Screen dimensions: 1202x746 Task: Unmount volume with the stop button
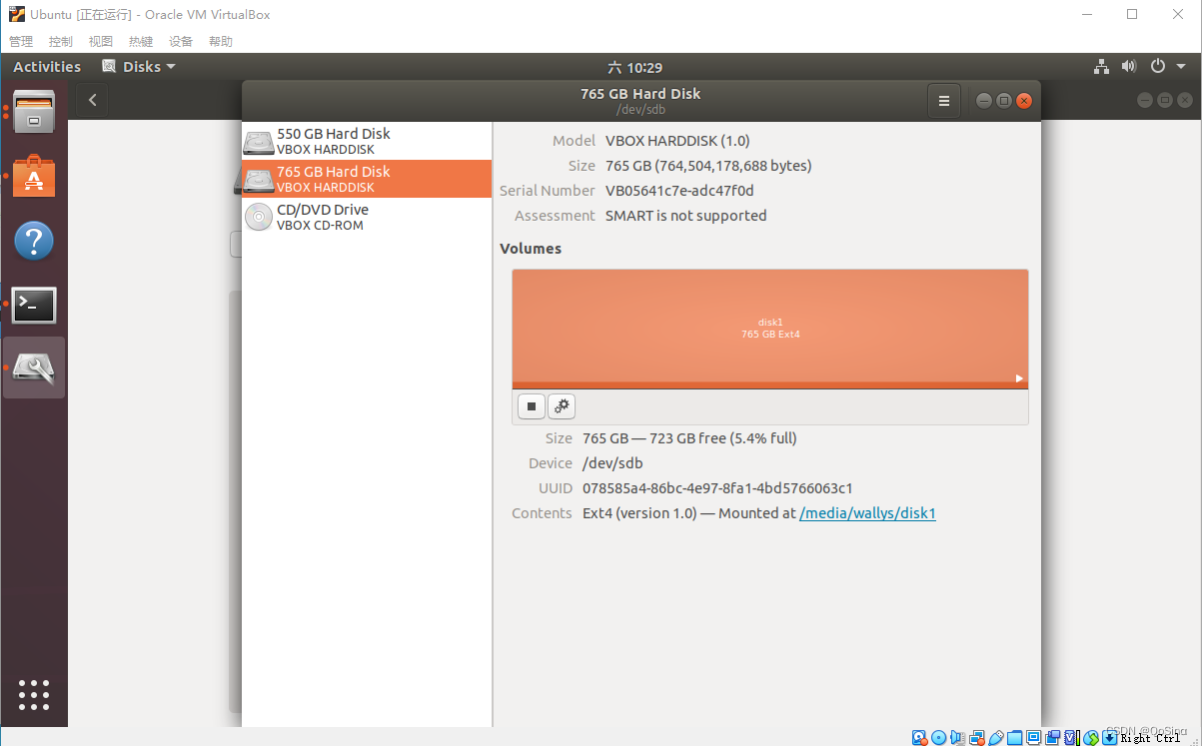(532, 406)
